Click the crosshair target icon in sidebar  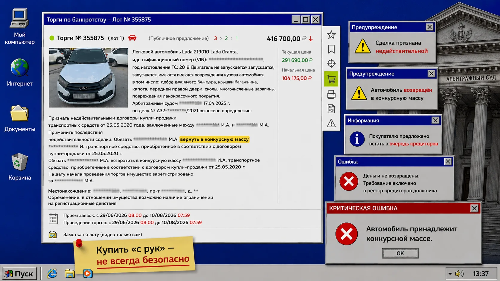point(331,63)
